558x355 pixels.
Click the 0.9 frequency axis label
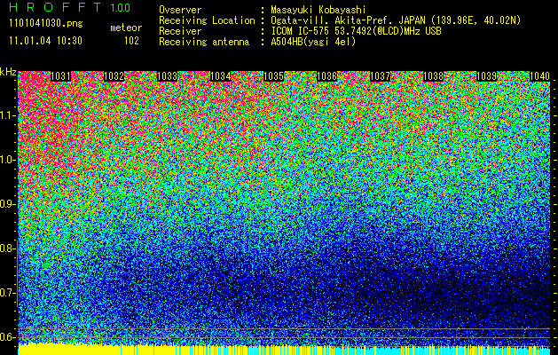coord(8,204)
